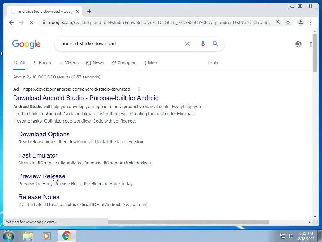Expand the More search categories
This screenshot has width=322, height=242.
click(151, 63)
